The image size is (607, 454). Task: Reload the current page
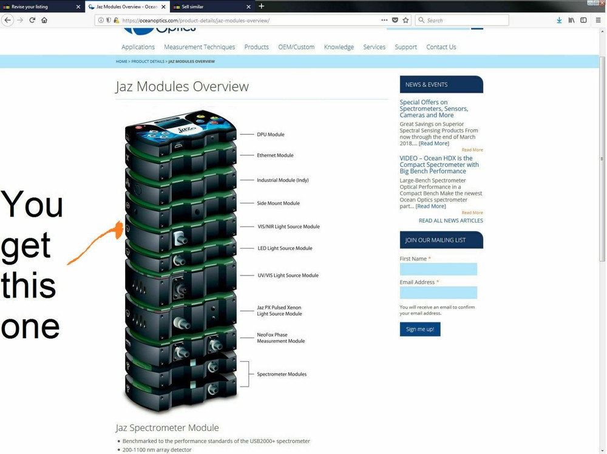(33, 20)
